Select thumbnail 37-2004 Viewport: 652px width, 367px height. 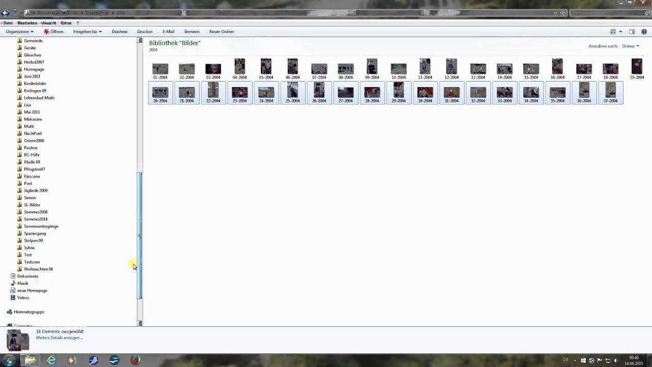610,93
